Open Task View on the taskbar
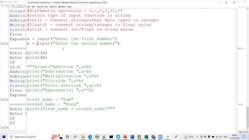This screenshot has height=140, width=249. tap(75, 136)
